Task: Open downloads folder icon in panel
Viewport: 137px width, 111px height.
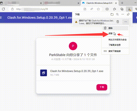Action: [x=112, y=14]
